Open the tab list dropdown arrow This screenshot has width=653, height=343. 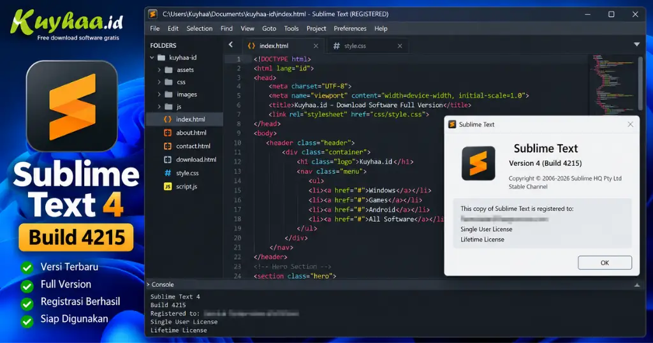coord(637,44)
